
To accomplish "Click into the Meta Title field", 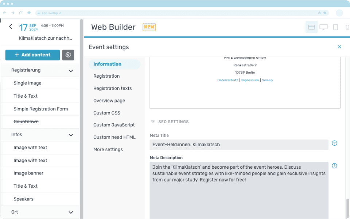I will [x=239, y=145].
